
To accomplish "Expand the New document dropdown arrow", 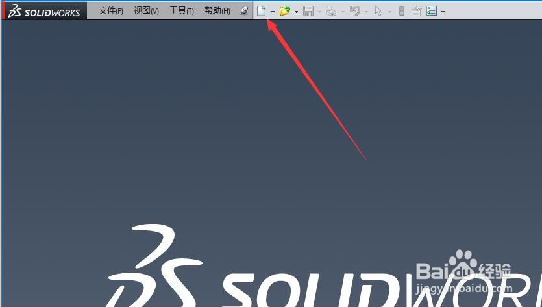I will (273, 12).
